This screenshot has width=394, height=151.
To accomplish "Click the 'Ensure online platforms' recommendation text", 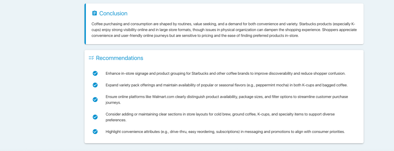I will click(x=227, y=100).
